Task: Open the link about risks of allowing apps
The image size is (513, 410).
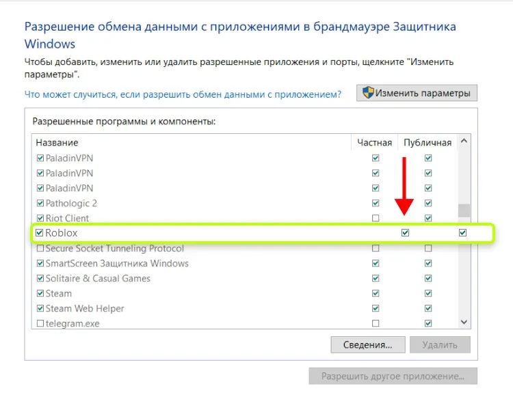Action: click(x=183, y=94)
